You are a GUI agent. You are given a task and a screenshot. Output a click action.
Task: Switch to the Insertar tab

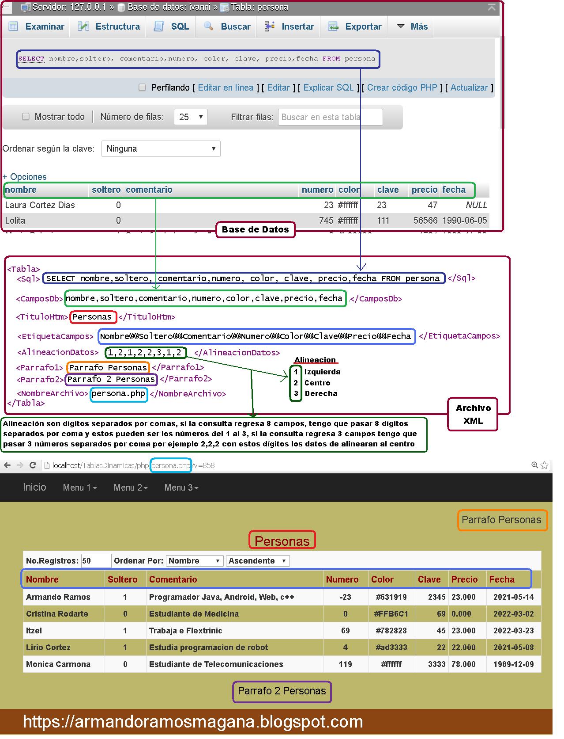(x=290, y=27)
